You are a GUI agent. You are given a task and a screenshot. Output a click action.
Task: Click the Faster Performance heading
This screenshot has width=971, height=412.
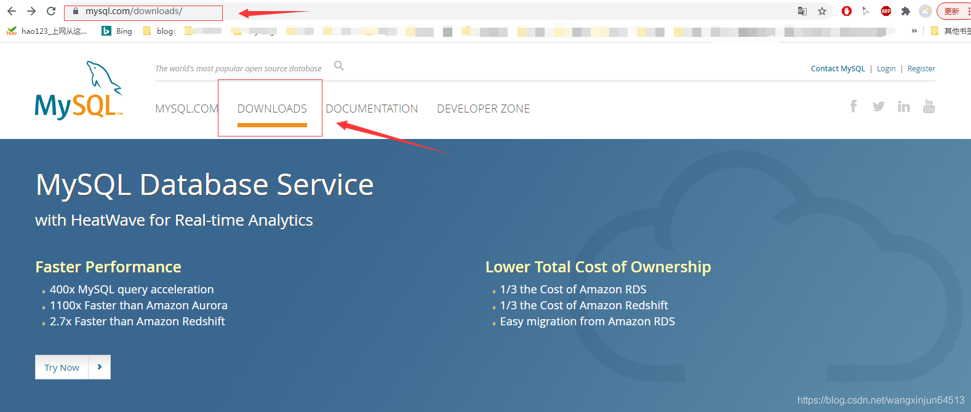pos(108,267)
